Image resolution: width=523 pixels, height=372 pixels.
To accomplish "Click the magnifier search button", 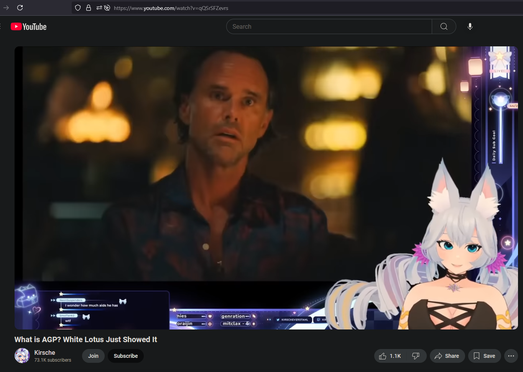I will 444,26.
